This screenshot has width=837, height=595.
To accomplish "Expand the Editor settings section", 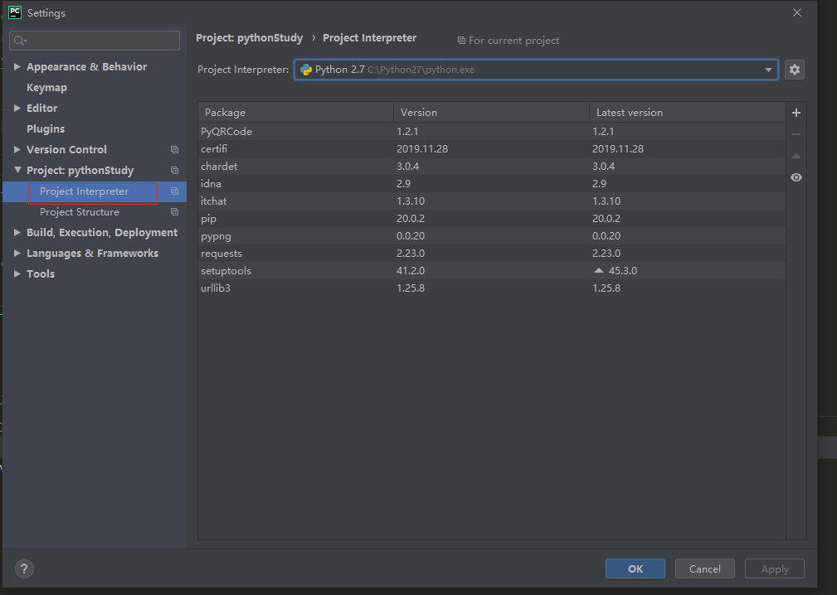I will [17, 108].
